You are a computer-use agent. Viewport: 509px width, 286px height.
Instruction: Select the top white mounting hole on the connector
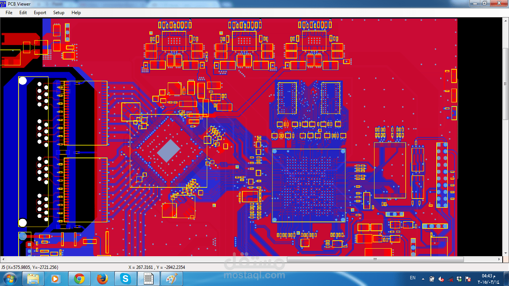click(x=23, y=80)
